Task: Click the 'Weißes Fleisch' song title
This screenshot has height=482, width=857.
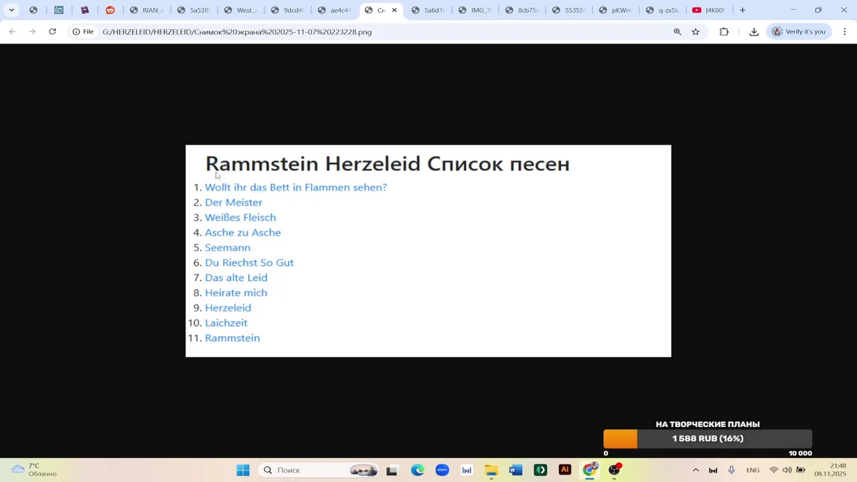Action: (240, 218)
